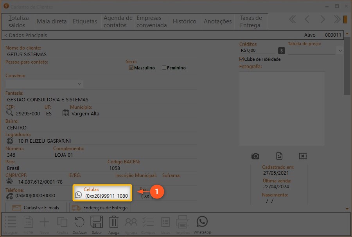This screenshot has height=237, width=352.
Task: Enable the Feminino checkbox
Action: [164, 68]
